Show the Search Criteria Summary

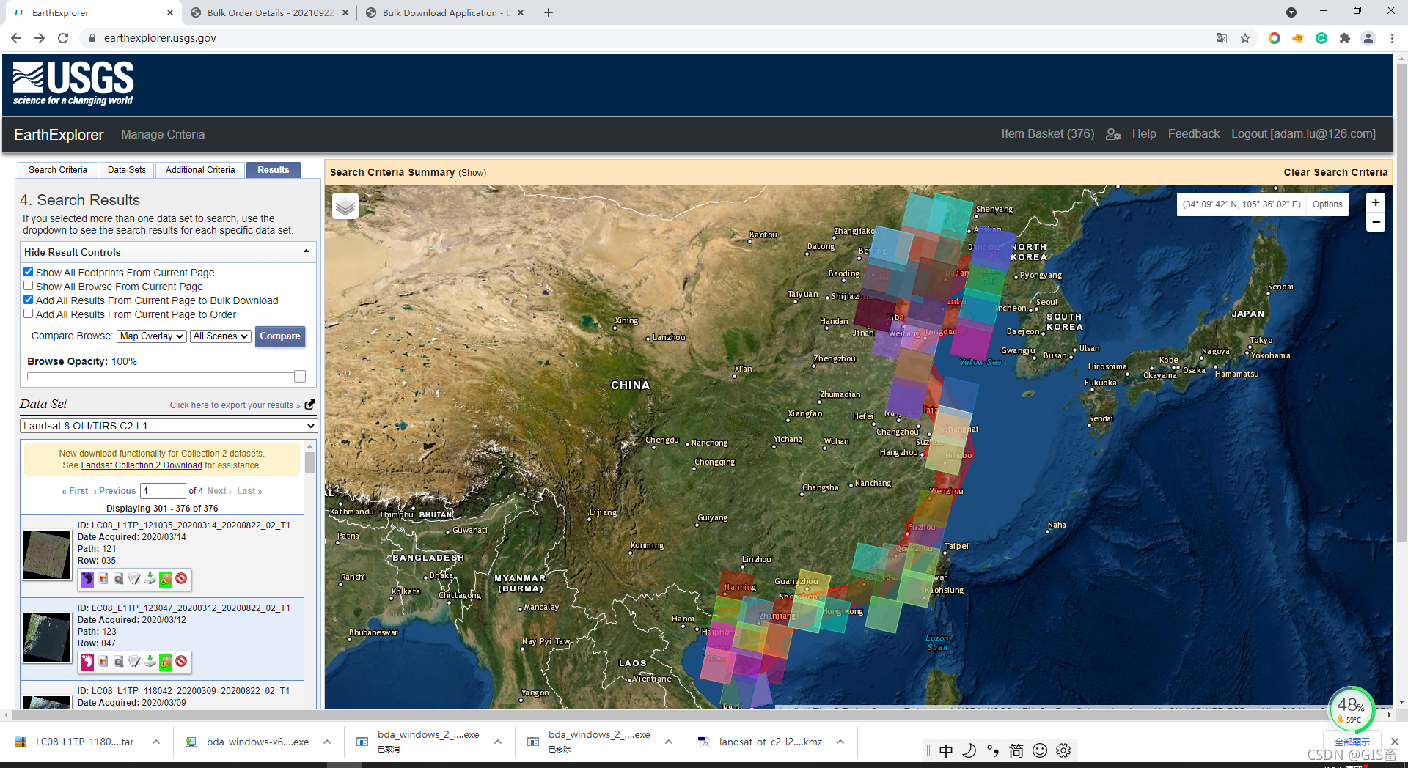click(x=472, y=173)
